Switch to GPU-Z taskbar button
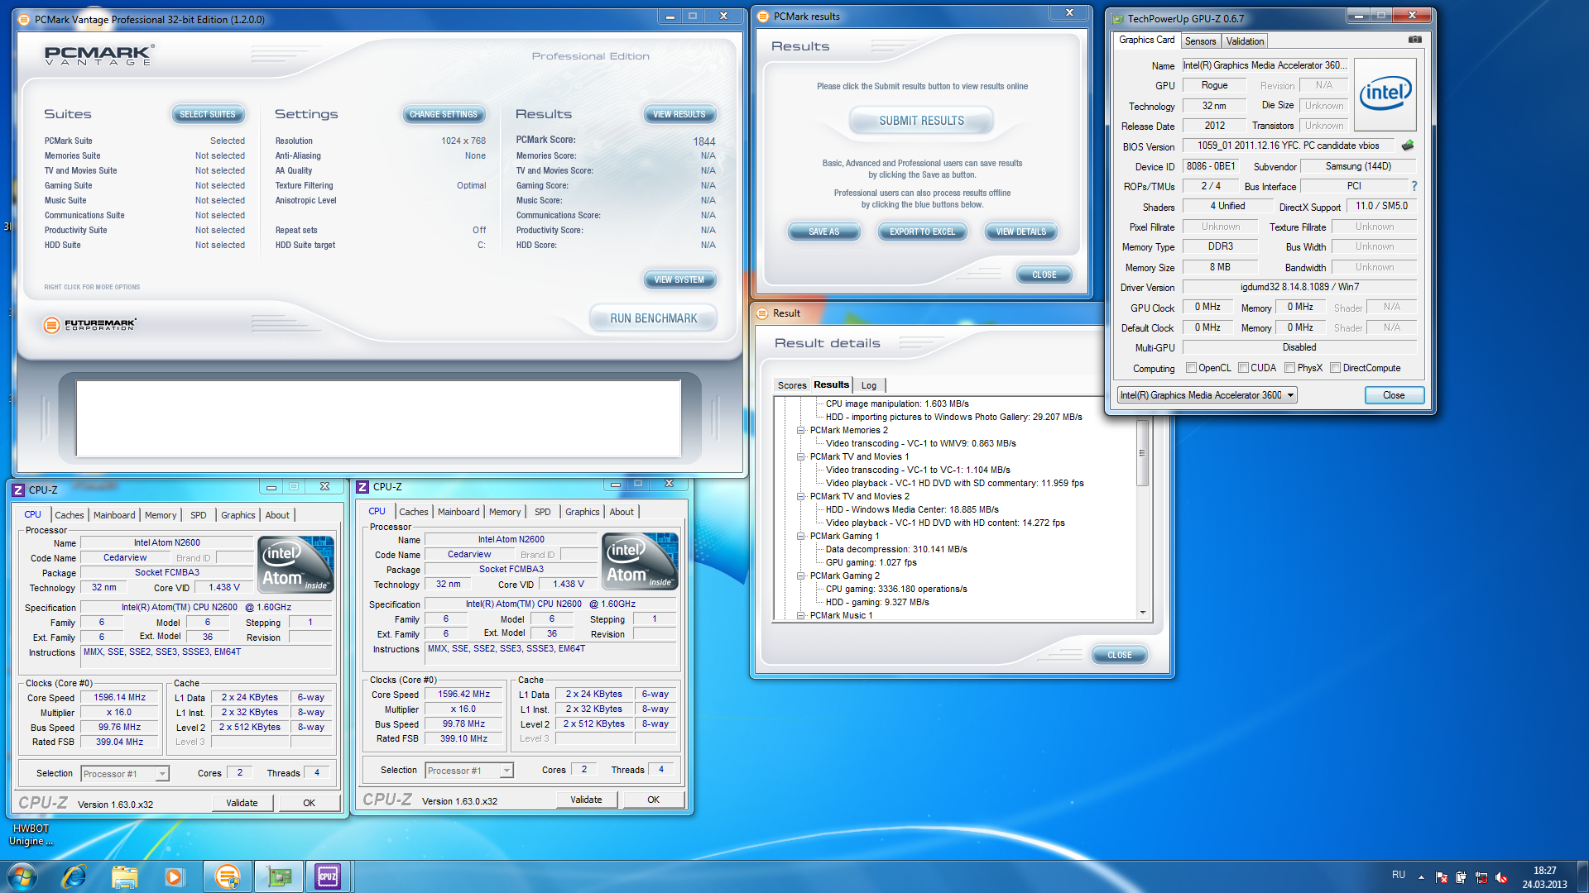This screenshot has width=1589, height=893. click(279, 876)
